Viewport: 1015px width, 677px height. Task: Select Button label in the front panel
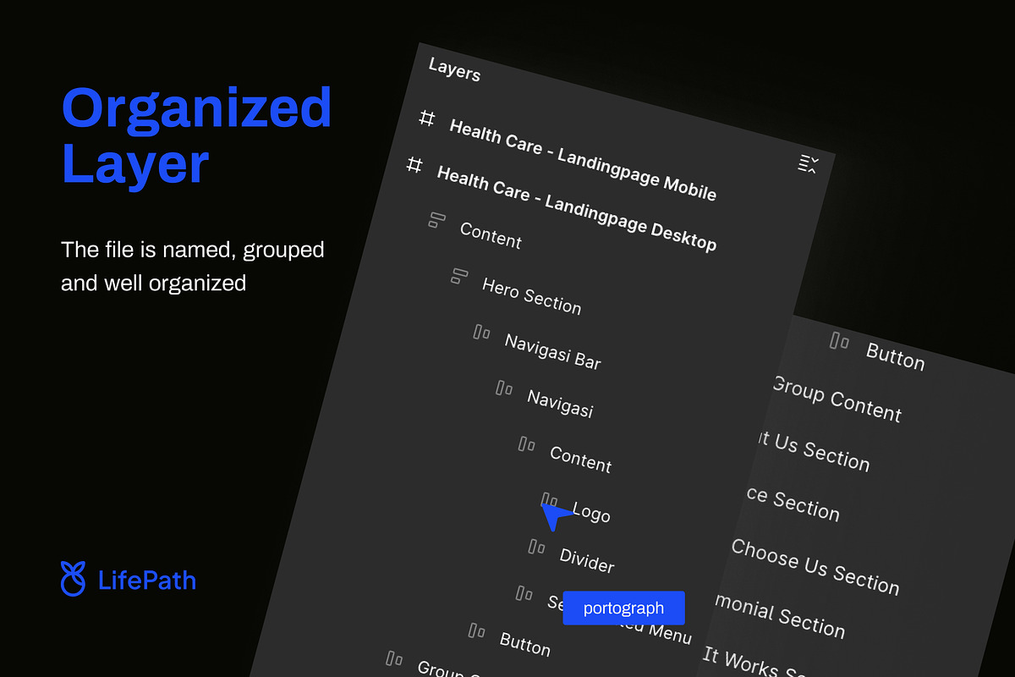524,643
